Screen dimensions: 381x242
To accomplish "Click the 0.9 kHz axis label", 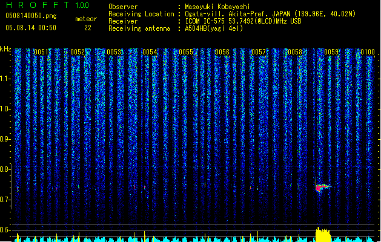I will [x=5, y=139].
